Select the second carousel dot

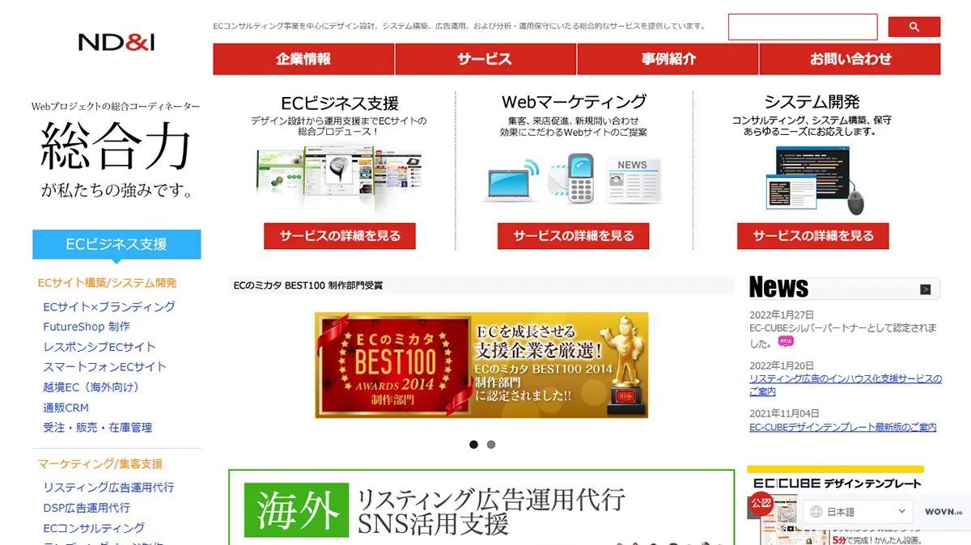(491, 444)
